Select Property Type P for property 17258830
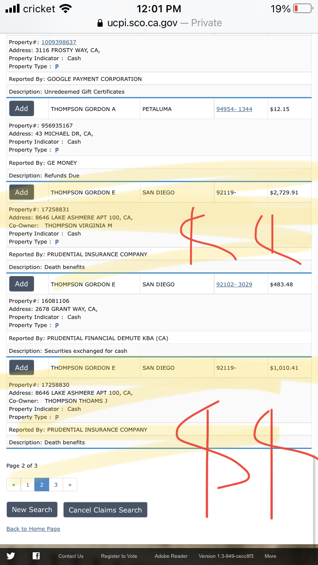This screenshot has width=318, height=565. pyautogui.click(x=57, y=417)
